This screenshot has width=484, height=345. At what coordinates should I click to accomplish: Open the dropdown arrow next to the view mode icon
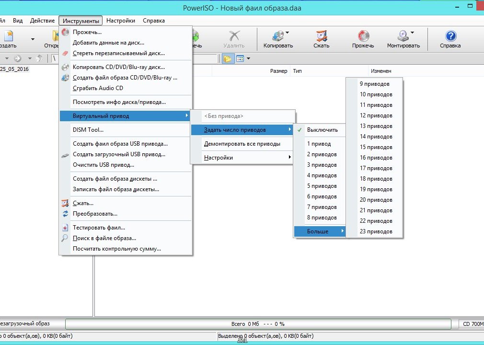(248, 58)
